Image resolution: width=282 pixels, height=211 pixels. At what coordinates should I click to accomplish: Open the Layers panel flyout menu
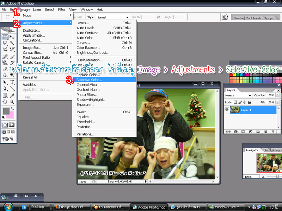pyautogui.click(x=278, y=90)
